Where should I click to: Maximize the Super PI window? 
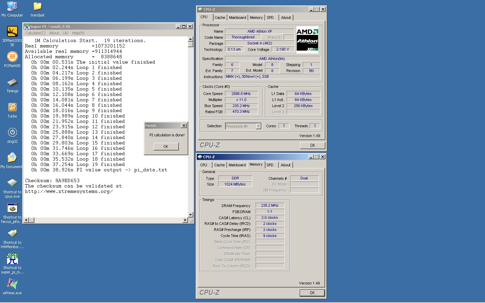(x=184, y=26)
